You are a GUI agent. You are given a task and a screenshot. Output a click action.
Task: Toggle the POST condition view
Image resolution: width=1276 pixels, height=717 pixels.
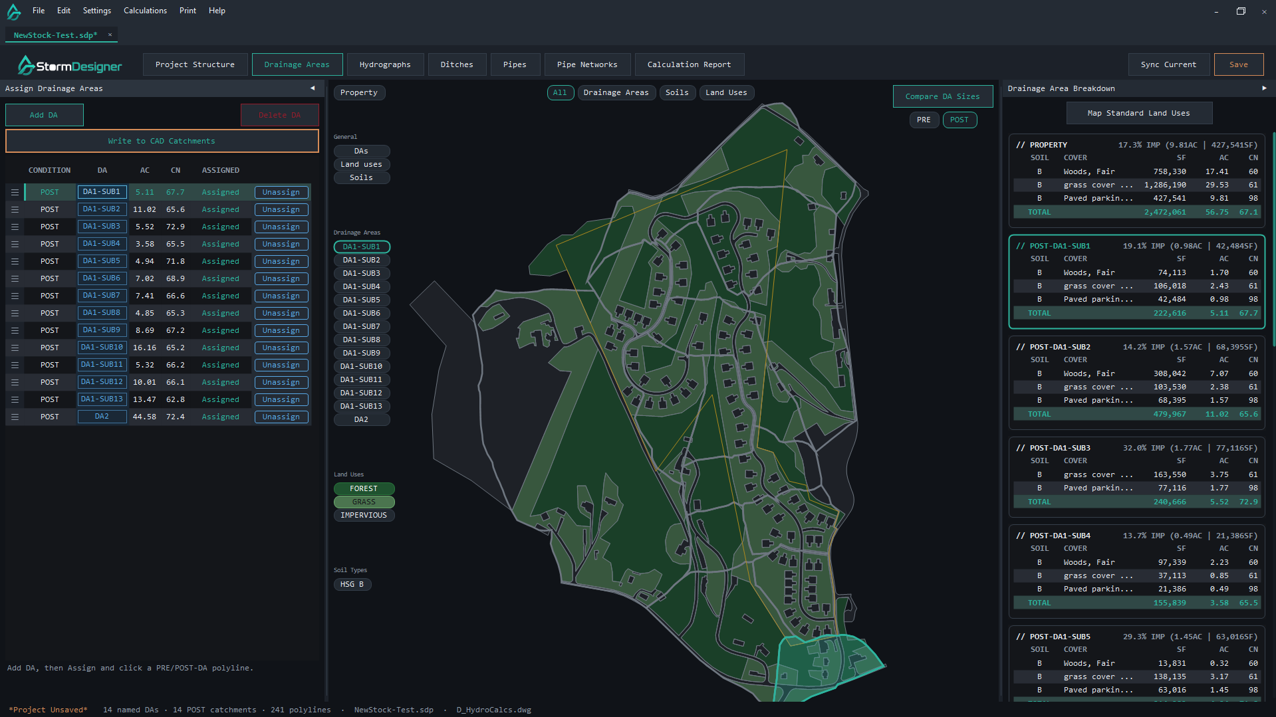point(959,120)
